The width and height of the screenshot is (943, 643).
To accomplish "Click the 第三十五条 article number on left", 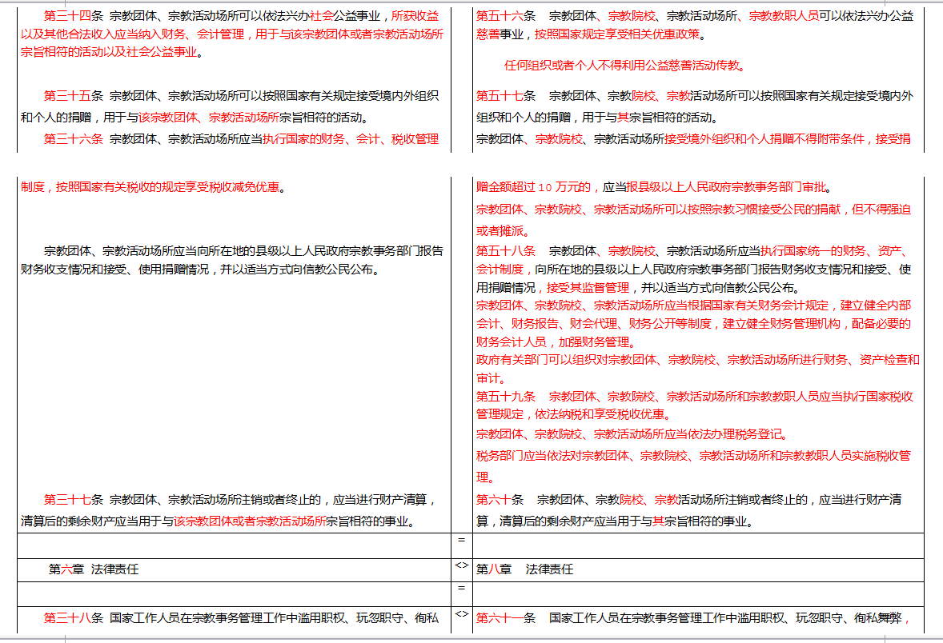I will [73, 96].
